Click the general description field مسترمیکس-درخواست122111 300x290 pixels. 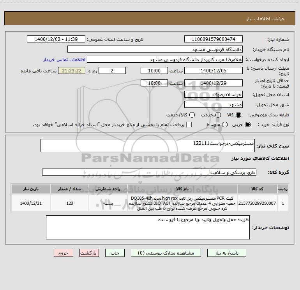click(x=148, y=146)
